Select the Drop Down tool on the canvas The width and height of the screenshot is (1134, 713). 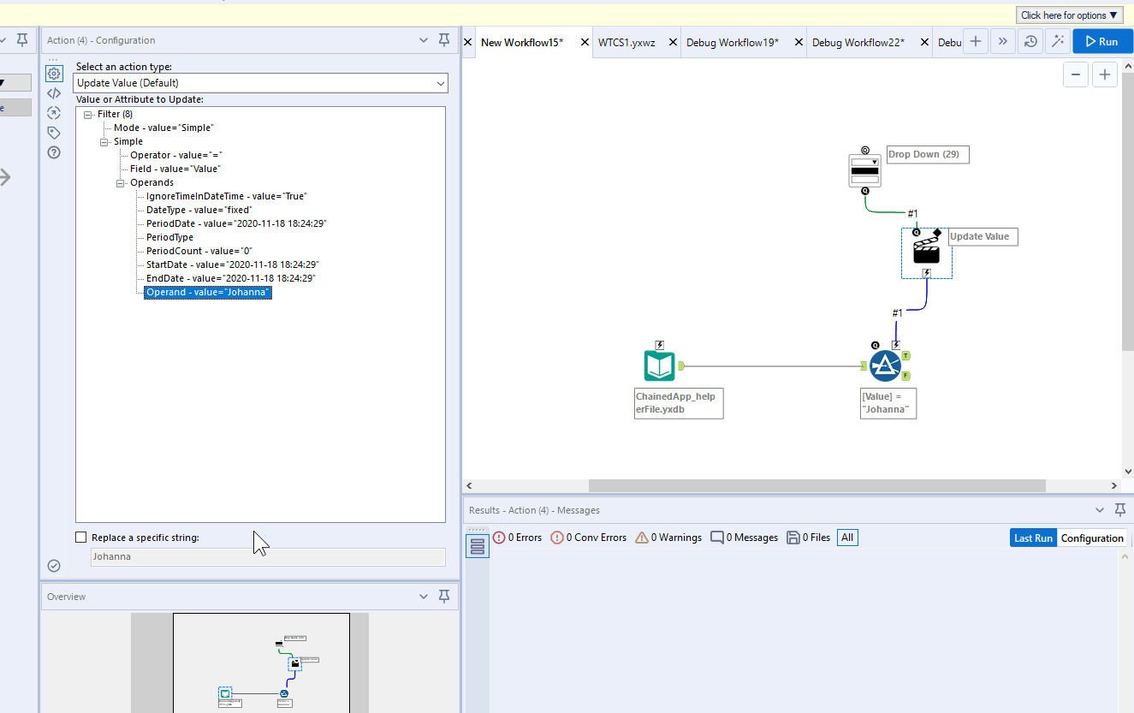(864, 169)
